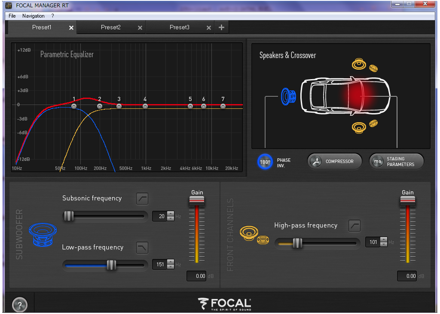Click the Front Channels Gain fader handle

point(407,201)
